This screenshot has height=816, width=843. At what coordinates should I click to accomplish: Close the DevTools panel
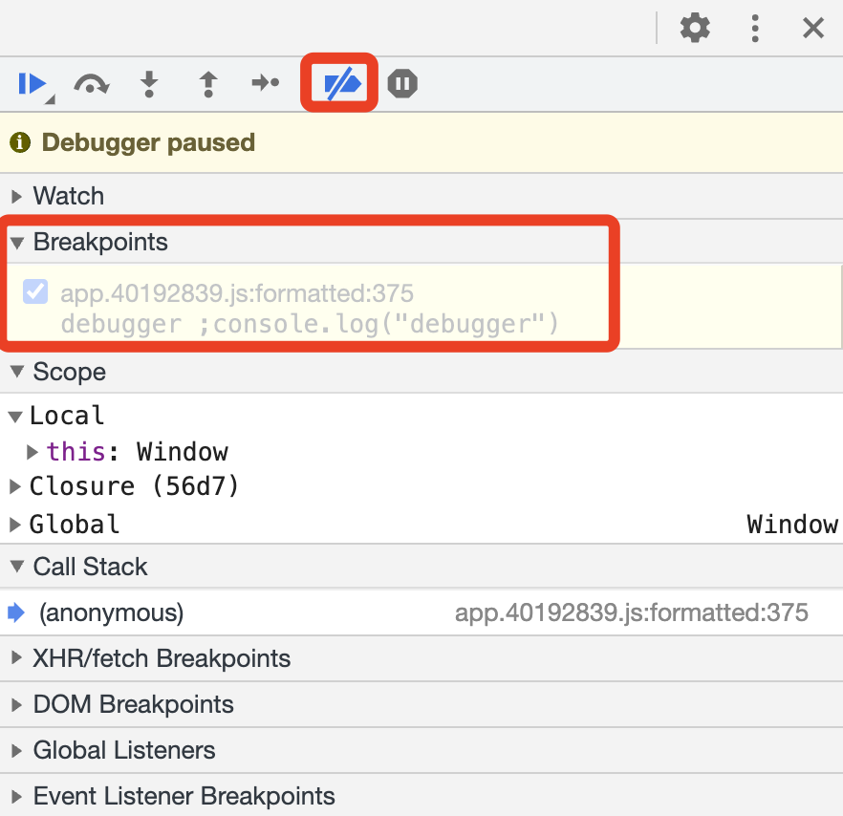coord(813,29)
